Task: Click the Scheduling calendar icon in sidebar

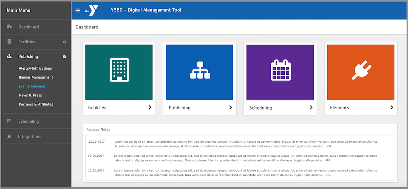Action: (9, 121)
